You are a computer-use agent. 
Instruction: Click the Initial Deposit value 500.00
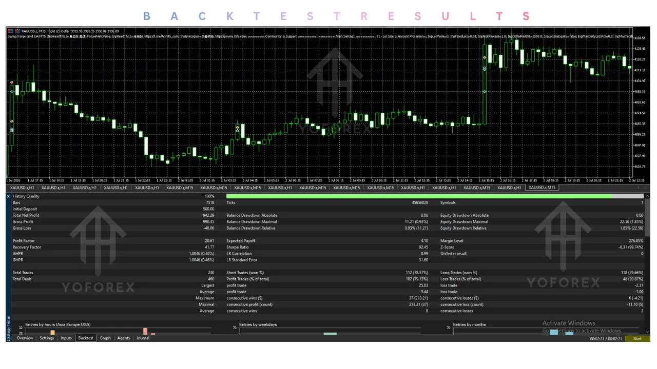pos(208,209)
